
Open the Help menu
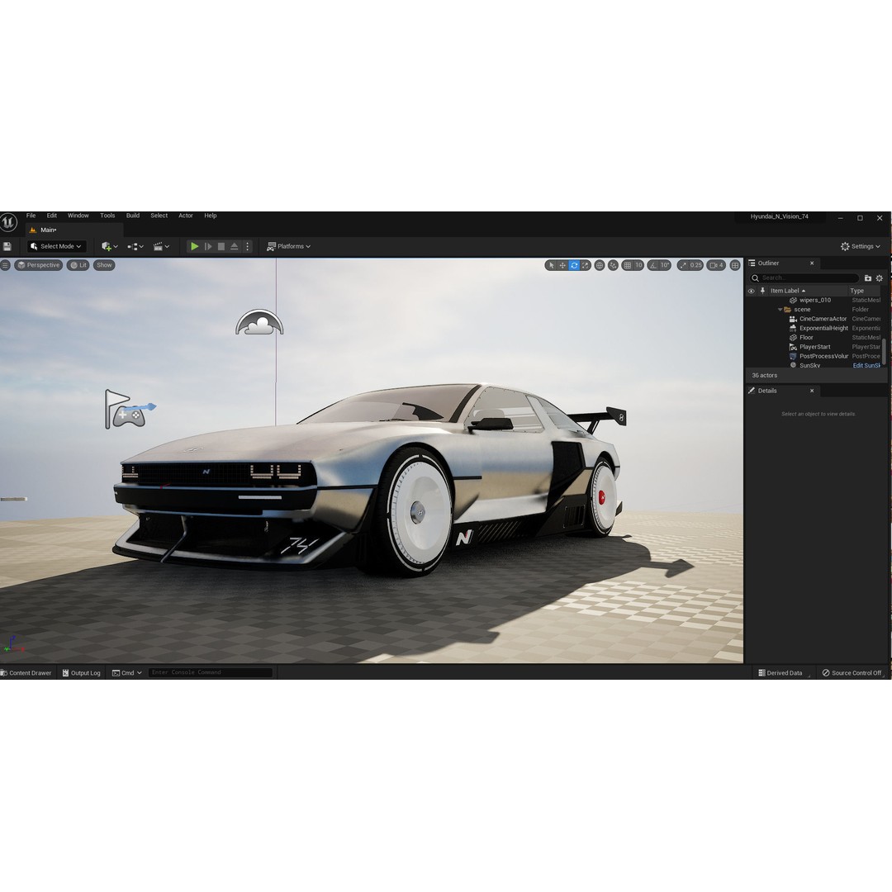coord(211,216)
